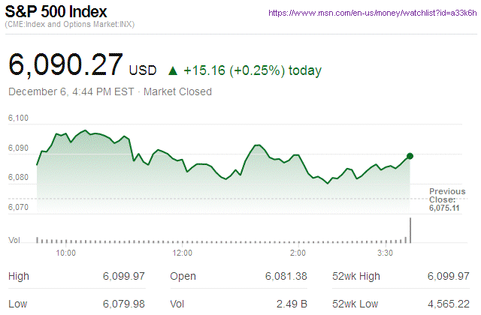Open the msn.com watchlist URL link

(x=372, y=13)
